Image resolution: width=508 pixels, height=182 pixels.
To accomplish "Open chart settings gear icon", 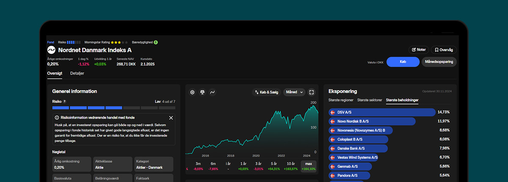I will pos(192,92).
